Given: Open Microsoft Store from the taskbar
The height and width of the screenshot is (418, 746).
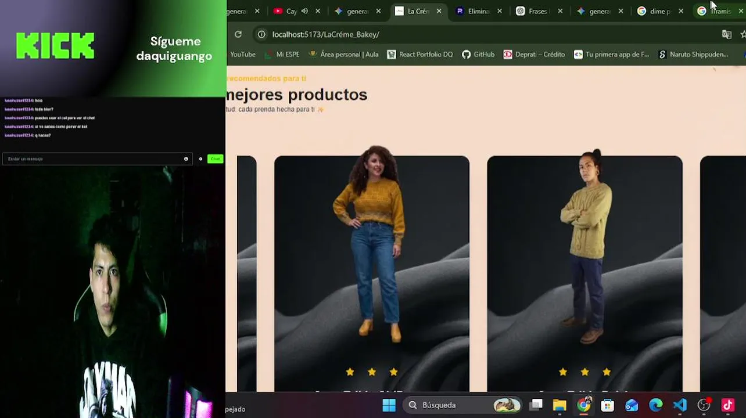Looking at the screenshot, I should click(608, 405).
